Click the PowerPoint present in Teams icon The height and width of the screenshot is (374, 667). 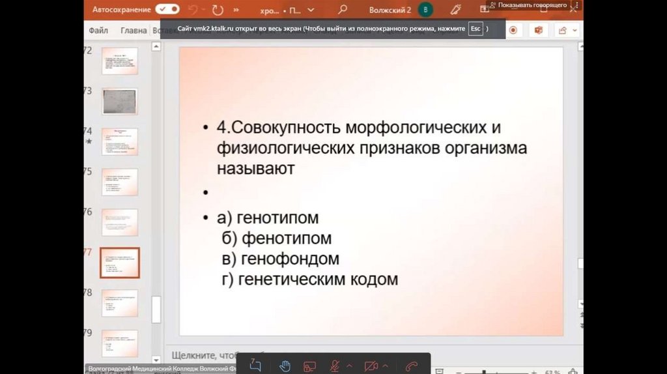[539, 30]
